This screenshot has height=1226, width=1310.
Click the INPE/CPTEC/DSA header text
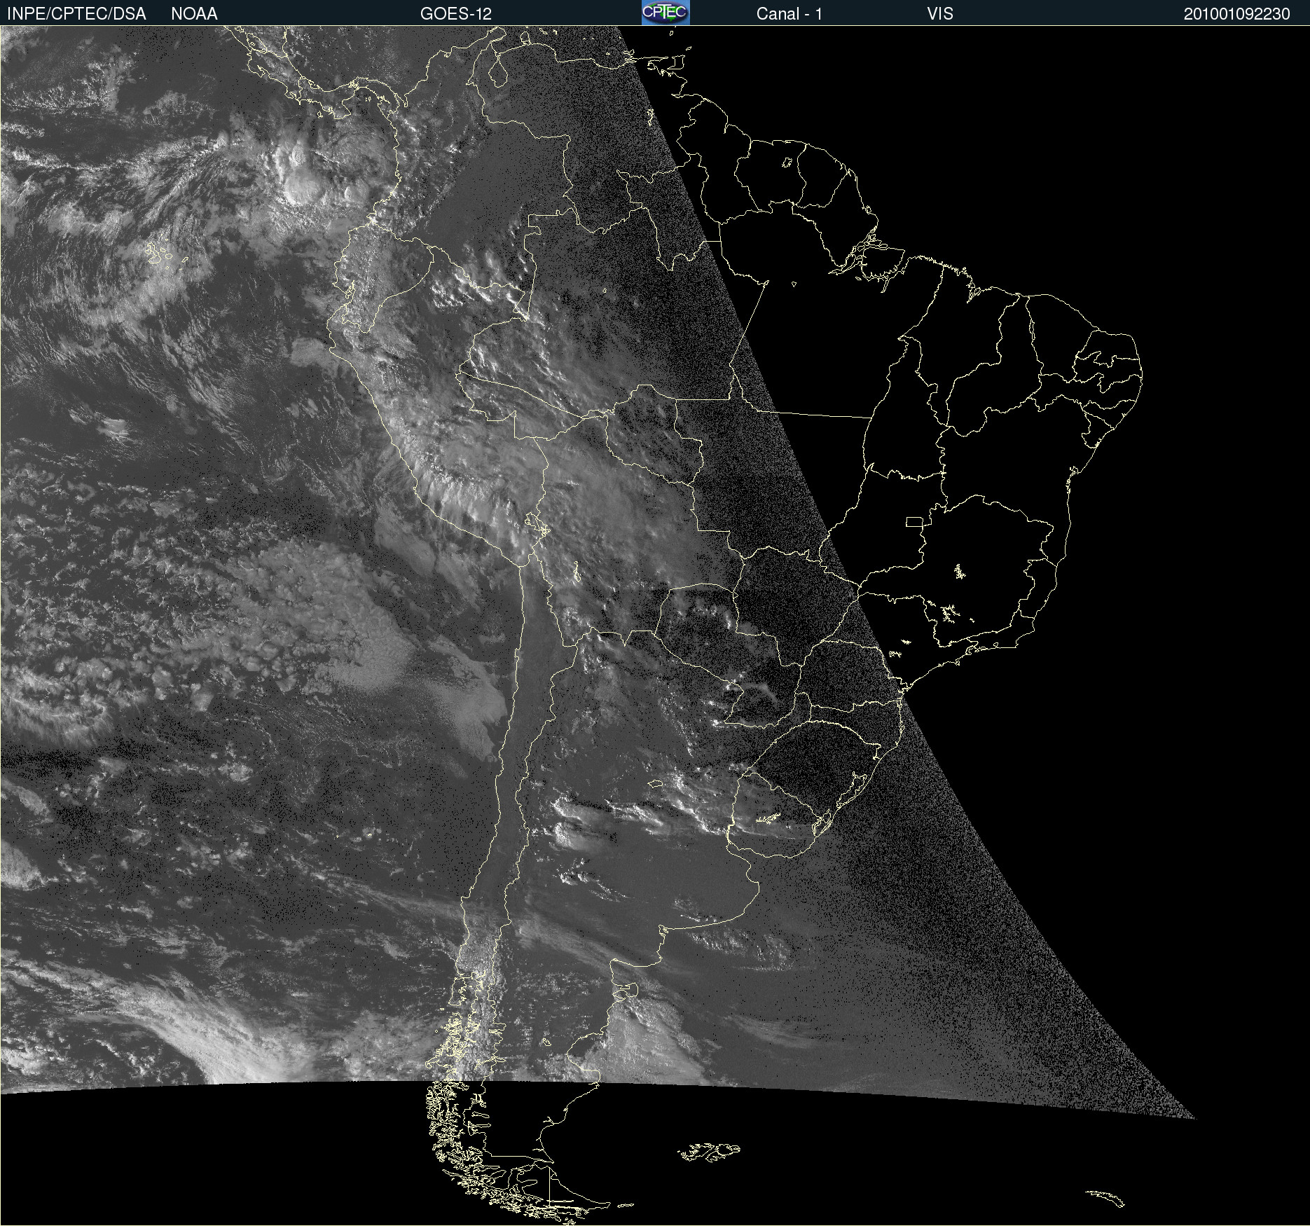point(76,14)
